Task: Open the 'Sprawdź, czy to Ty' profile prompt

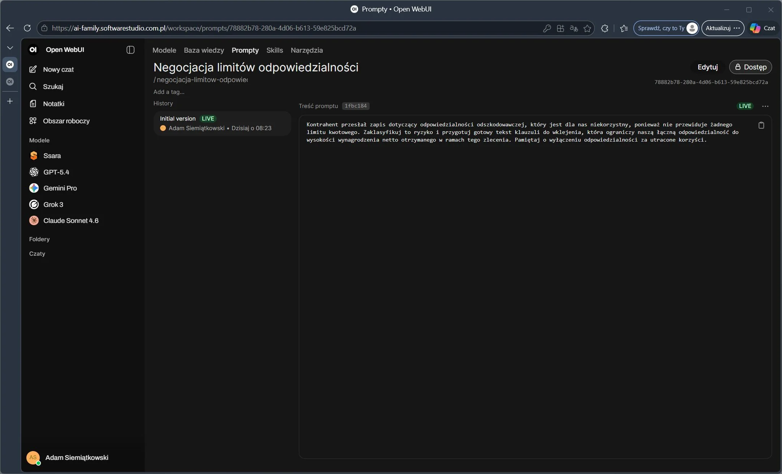Action: point(666,28)
